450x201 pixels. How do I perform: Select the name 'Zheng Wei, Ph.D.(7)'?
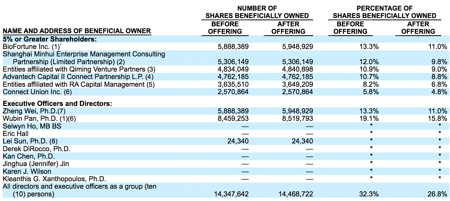coord(34,111)
